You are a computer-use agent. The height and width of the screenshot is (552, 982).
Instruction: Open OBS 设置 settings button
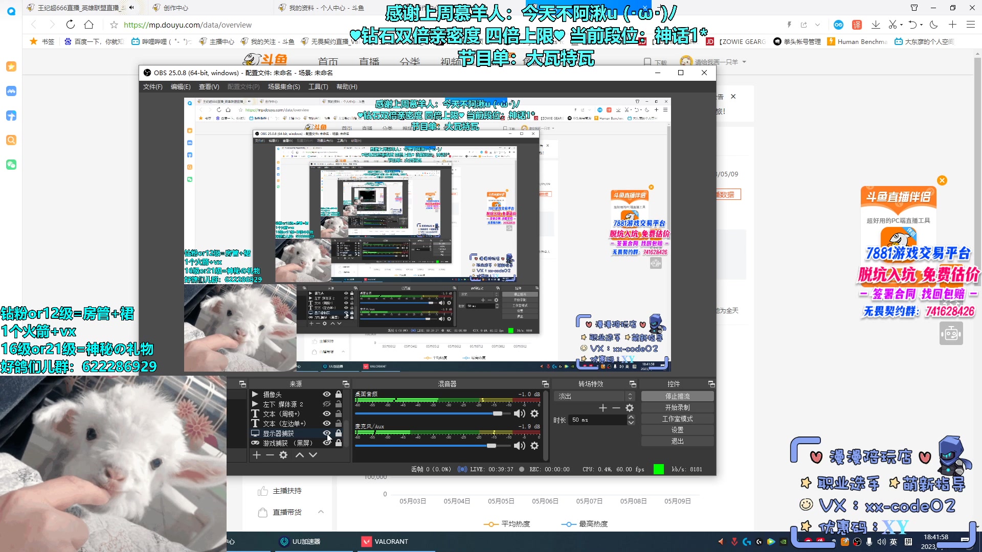[677, 430]
